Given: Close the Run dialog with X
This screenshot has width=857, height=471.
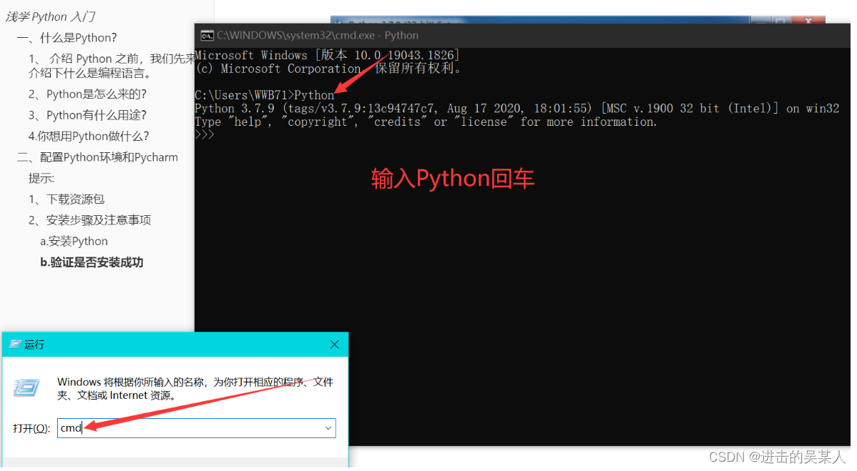Looking at the screenshot, I should 335,344.
